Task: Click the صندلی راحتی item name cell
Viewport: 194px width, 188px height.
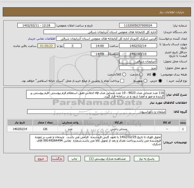Action: click(119, 129)
